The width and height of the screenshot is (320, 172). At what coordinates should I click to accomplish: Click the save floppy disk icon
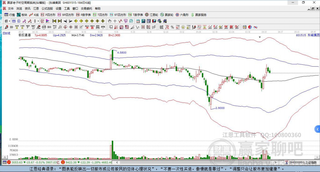tap(154, 21)
